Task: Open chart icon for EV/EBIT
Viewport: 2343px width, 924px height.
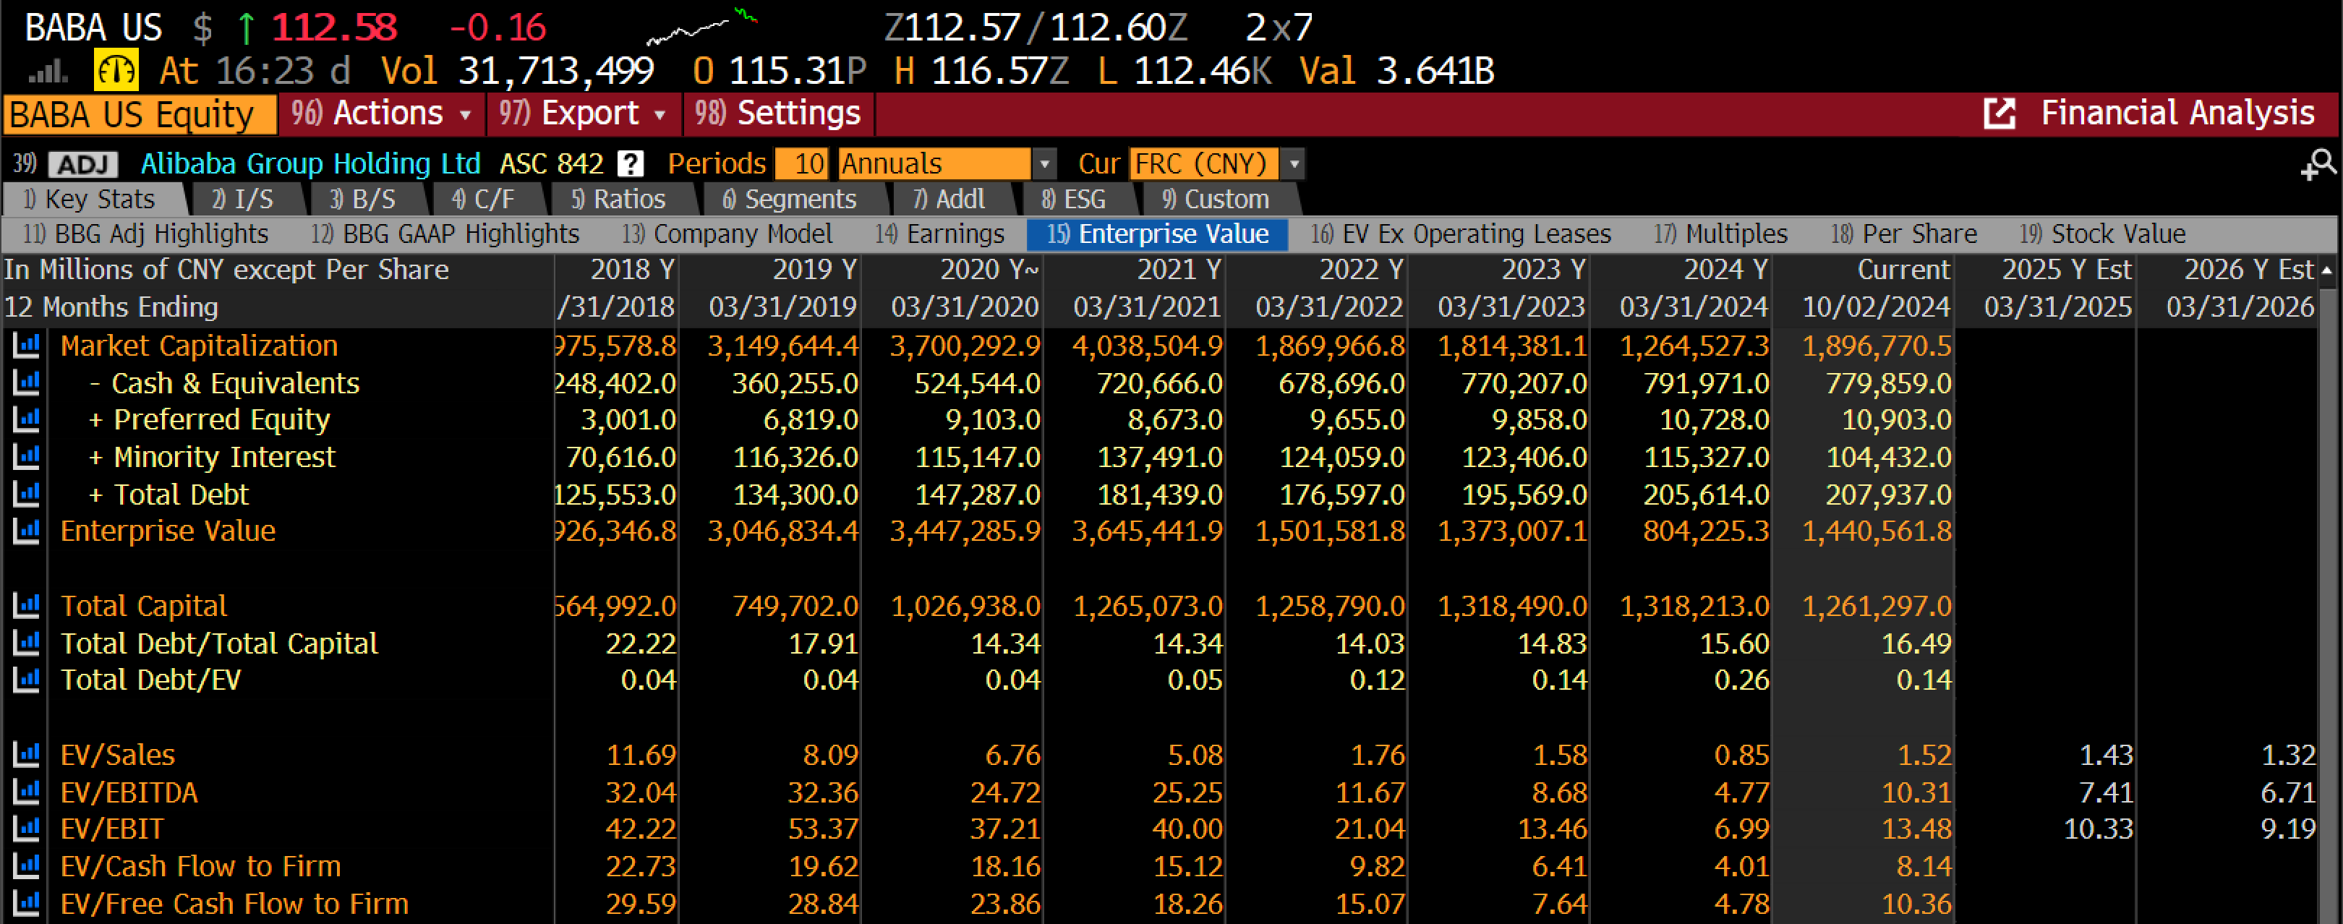Action: tap(26, 829)
